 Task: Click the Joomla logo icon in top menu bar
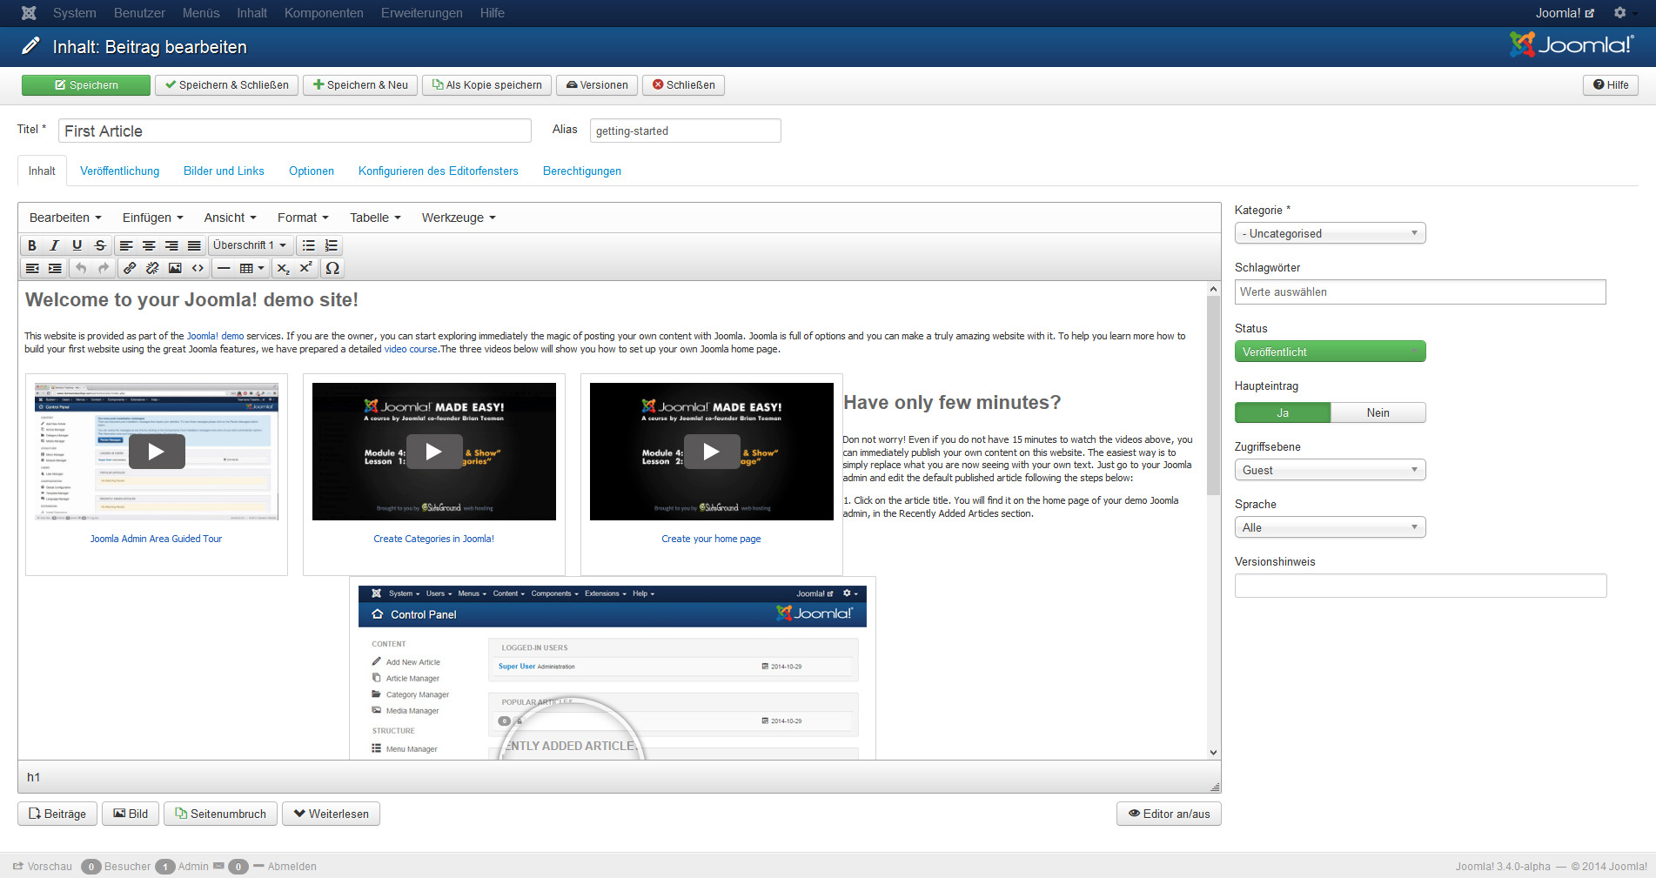tap(29, 13)
